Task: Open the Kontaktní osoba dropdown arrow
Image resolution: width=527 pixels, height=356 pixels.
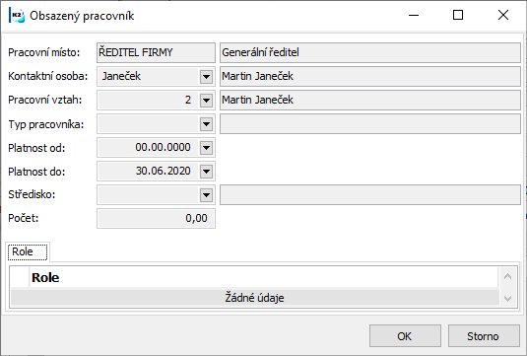Action: tap(206, 77)
